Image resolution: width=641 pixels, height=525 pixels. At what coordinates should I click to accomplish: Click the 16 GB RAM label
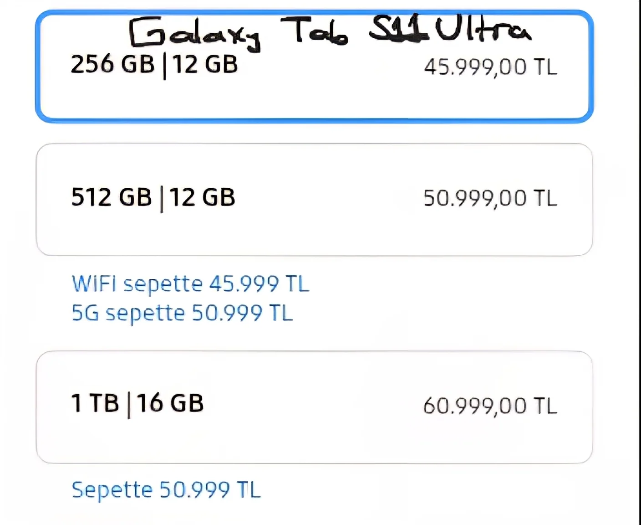[170, 403]
